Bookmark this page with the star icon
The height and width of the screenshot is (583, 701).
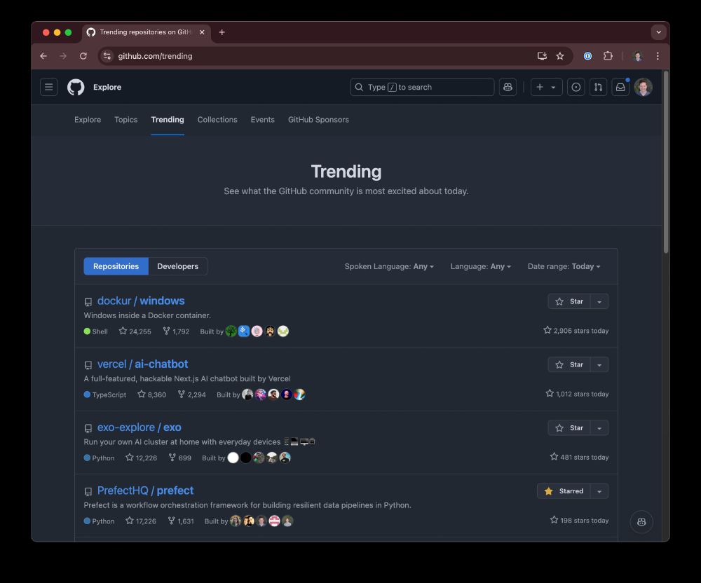click(x=559, y=56)
